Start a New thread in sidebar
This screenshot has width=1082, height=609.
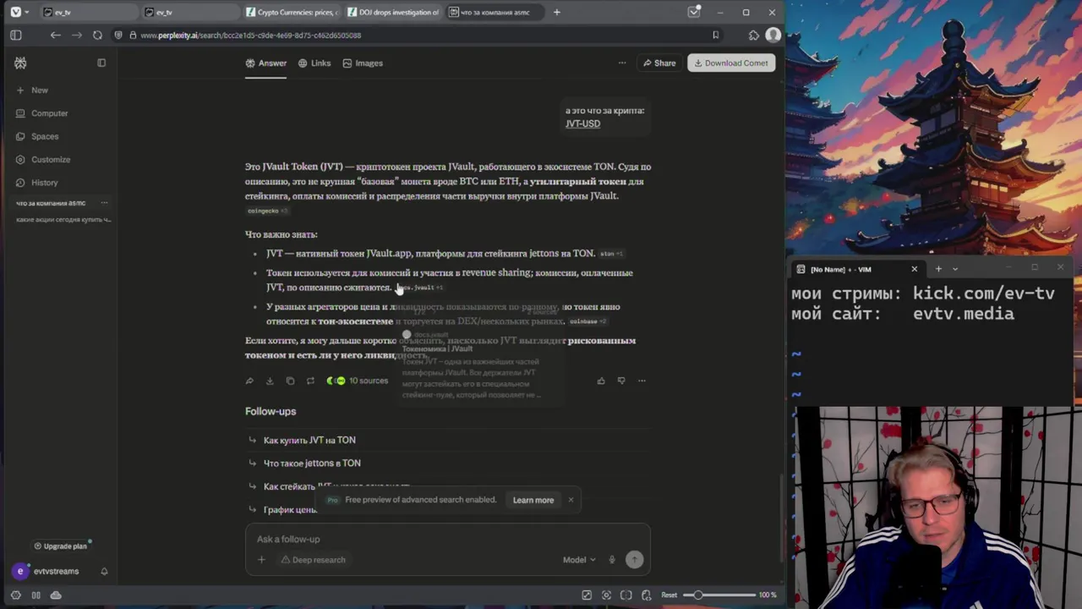(x=32, y=90)
